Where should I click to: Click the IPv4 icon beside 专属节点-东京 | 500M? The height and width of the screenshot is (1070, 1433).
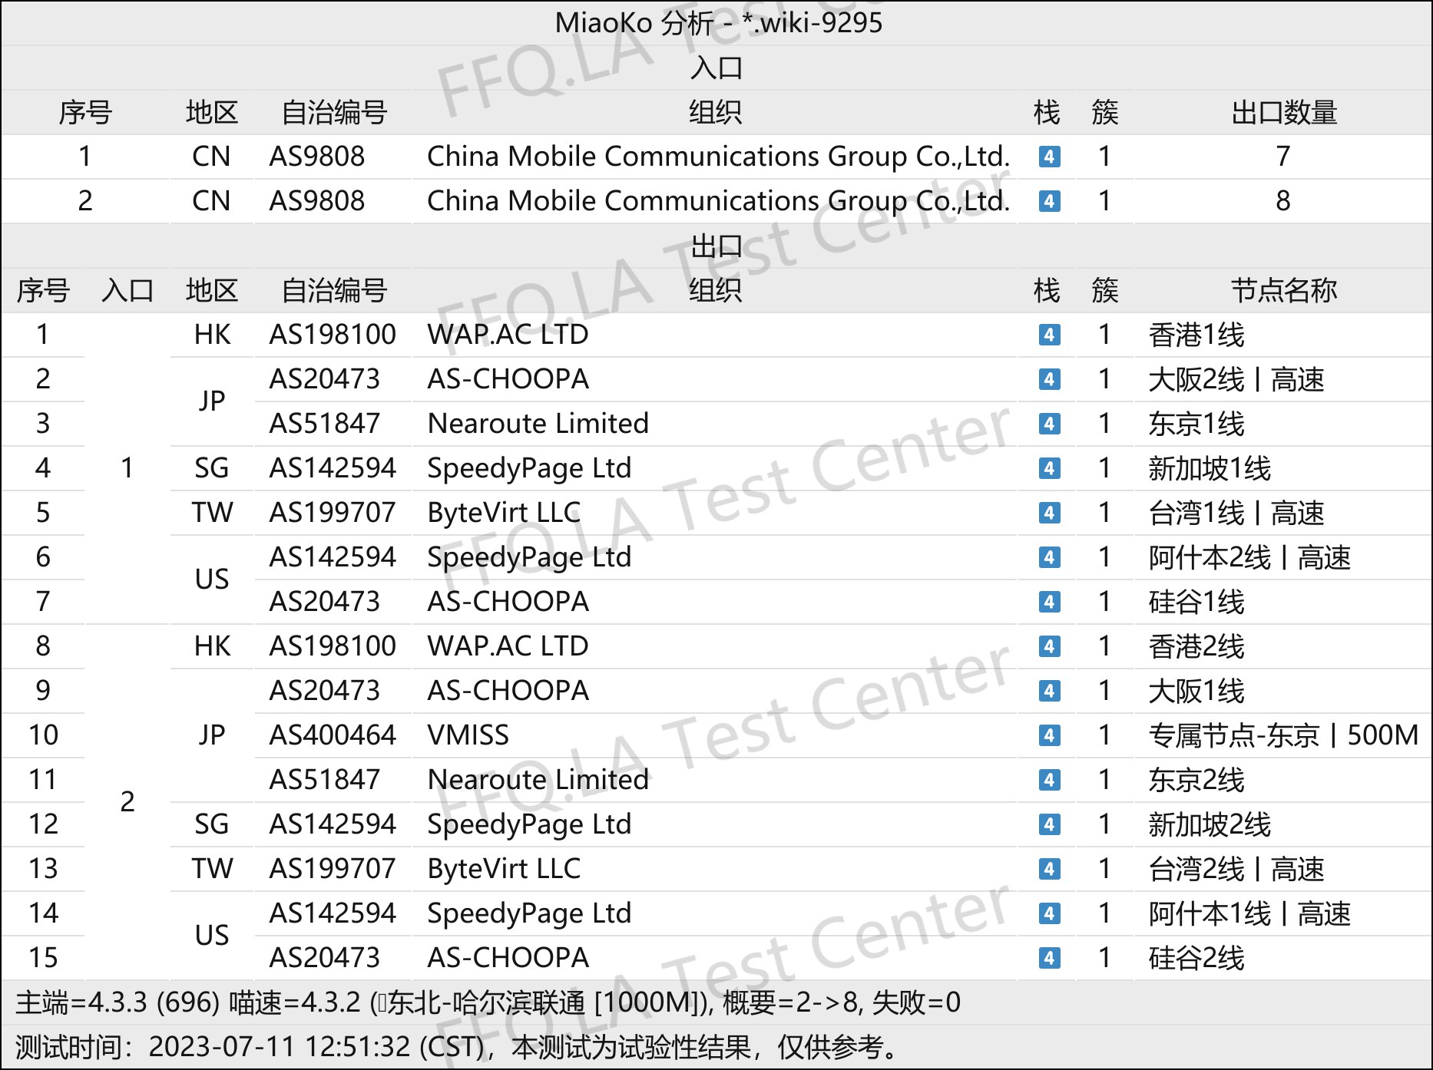1049,735
